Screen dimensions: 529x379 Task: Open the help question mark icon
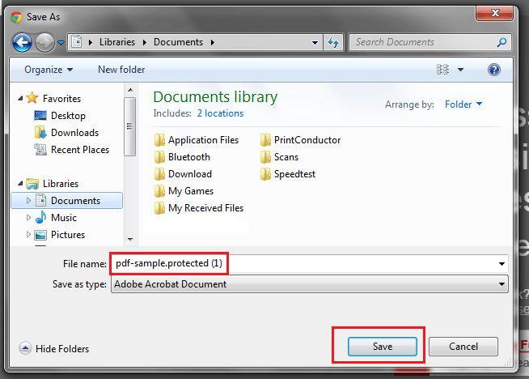coord(494,70)
